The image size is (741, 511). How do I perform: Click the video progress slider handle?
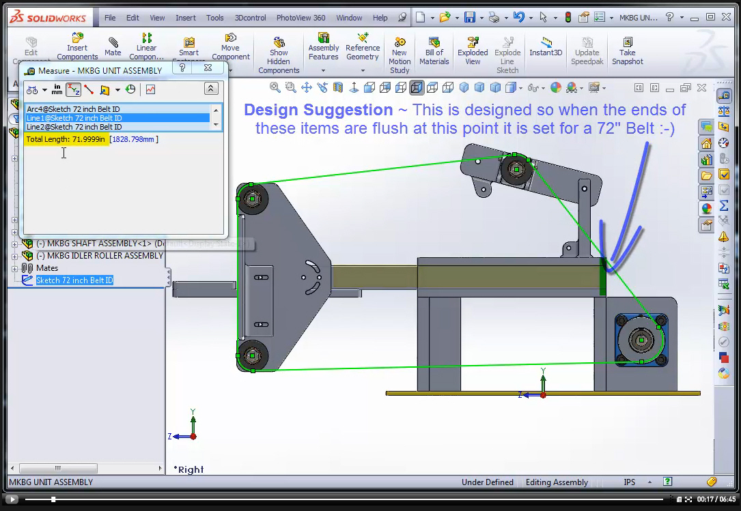coord(53,499)
